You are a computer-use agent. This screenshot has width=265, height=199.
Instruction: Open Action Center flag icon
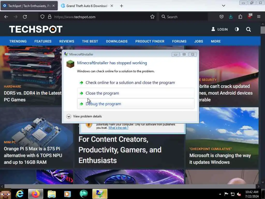tap(226, 194)
